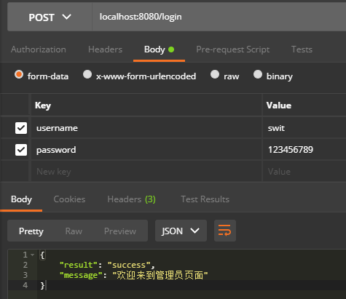Select the binary body radio button
346x299 pixels.
click(258, 74)
